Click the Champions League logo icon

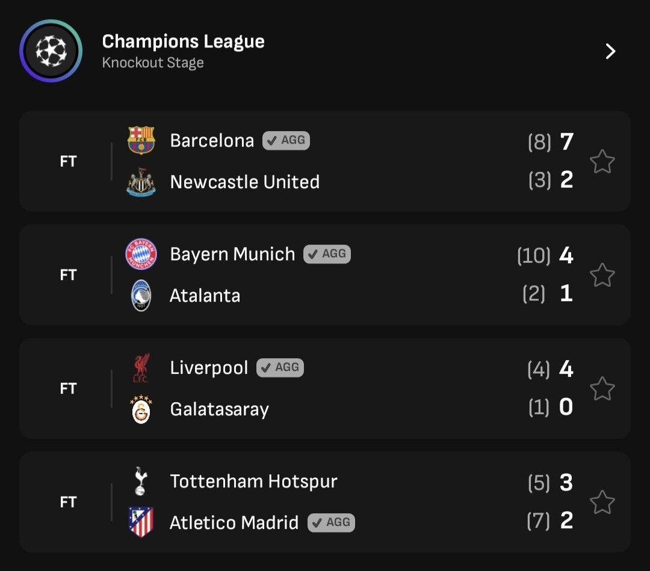(x=51, y=51)
